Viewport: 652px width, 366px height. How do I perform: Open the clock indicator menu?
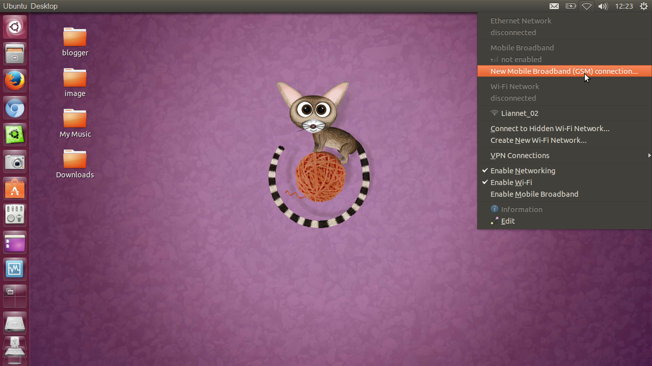coord(624,6)
